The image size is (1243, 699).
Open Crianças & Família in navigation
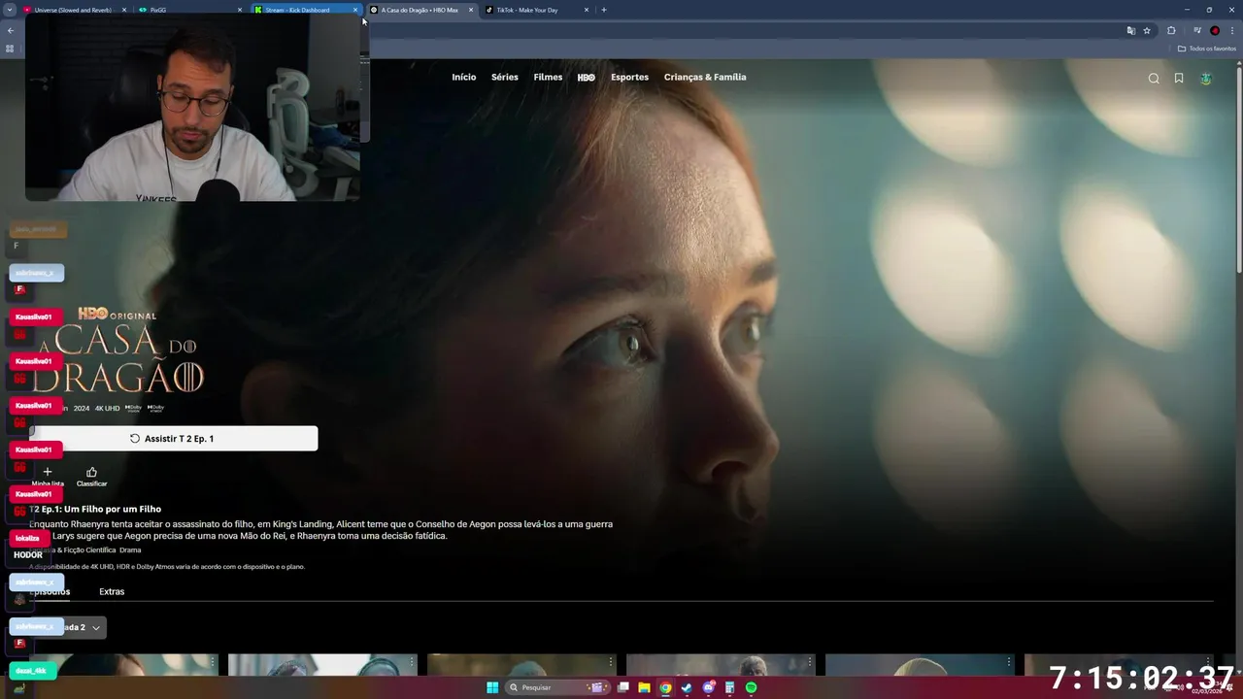[705, 77]
